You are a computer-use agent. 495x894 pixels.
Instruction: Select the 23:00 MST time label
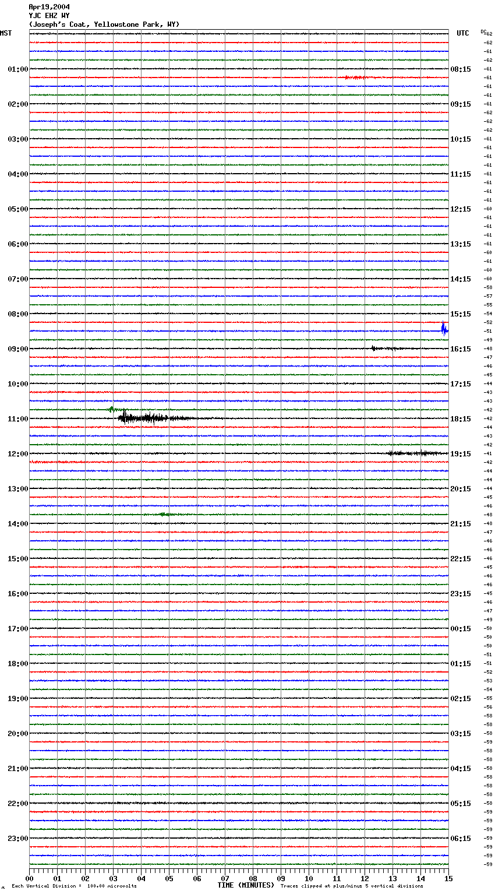[x=18, y=839]
